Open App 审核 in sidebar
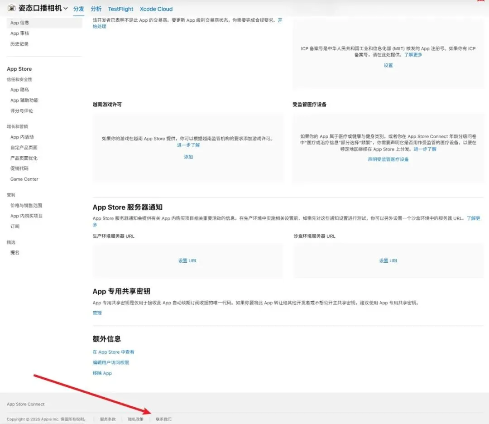This screenshot has height=424, width=489. pyautogui.click(x=19, y=34)
